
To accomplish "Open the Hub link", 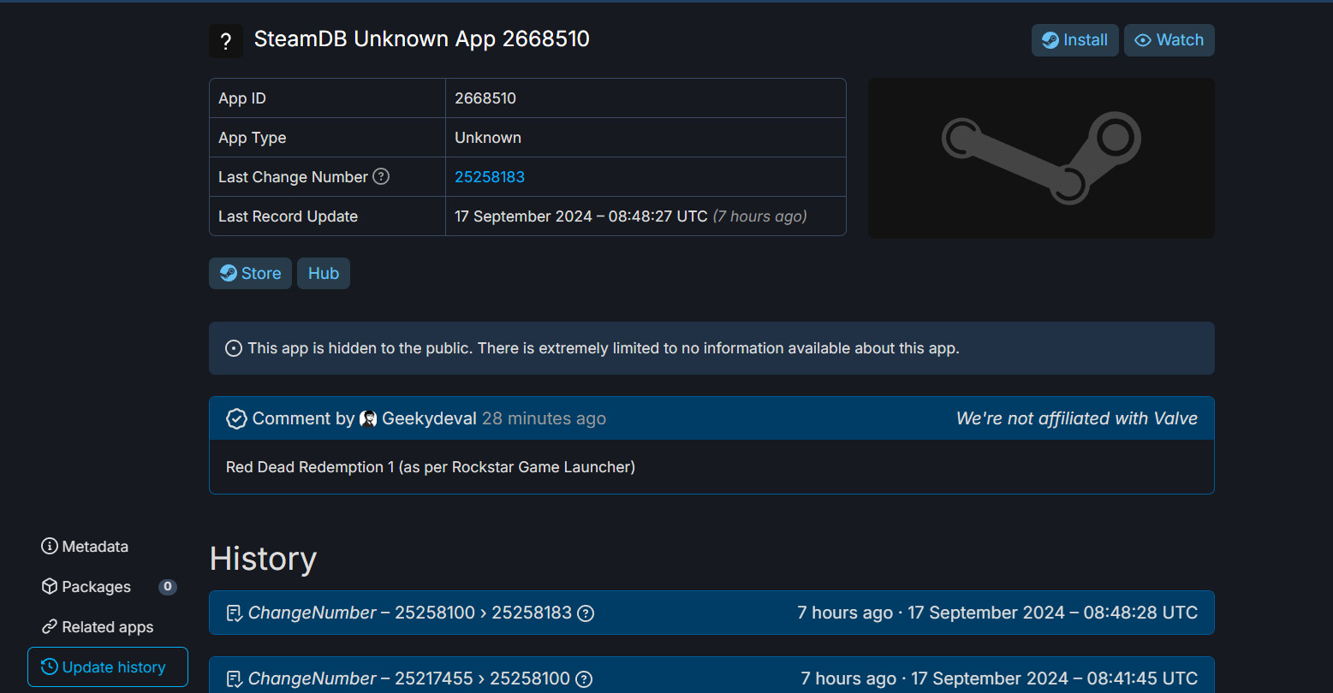I will coord(324,274).
